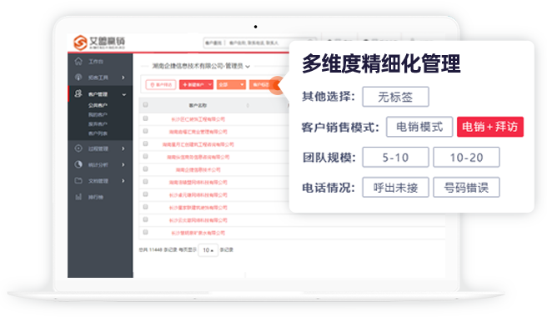
Task: Check the box for the 湖南 …网络科技有限公司 row
Action: 145,182
